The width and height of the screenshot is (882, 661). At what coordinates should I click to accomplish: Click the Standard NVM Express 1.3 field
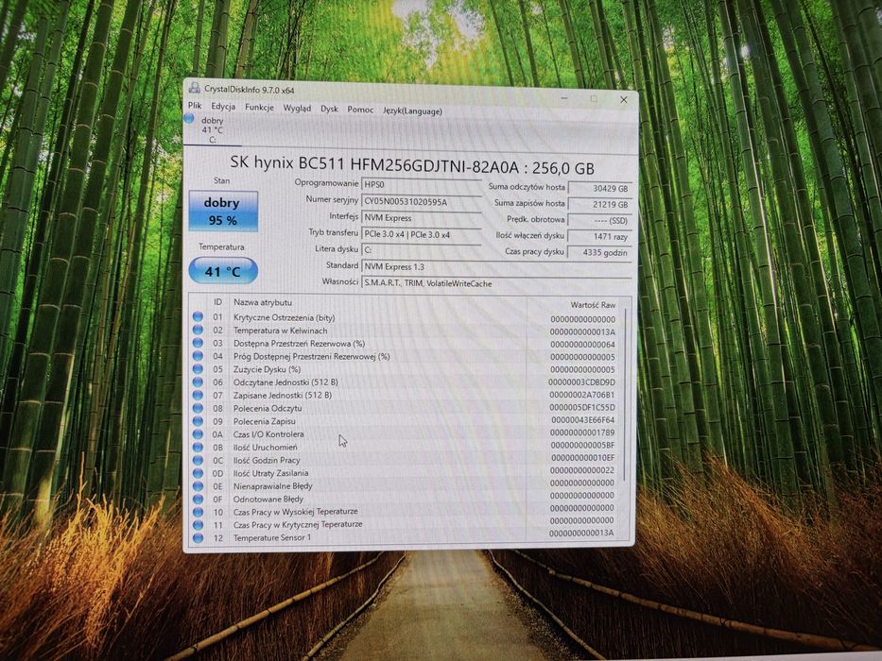click(496, 267)
